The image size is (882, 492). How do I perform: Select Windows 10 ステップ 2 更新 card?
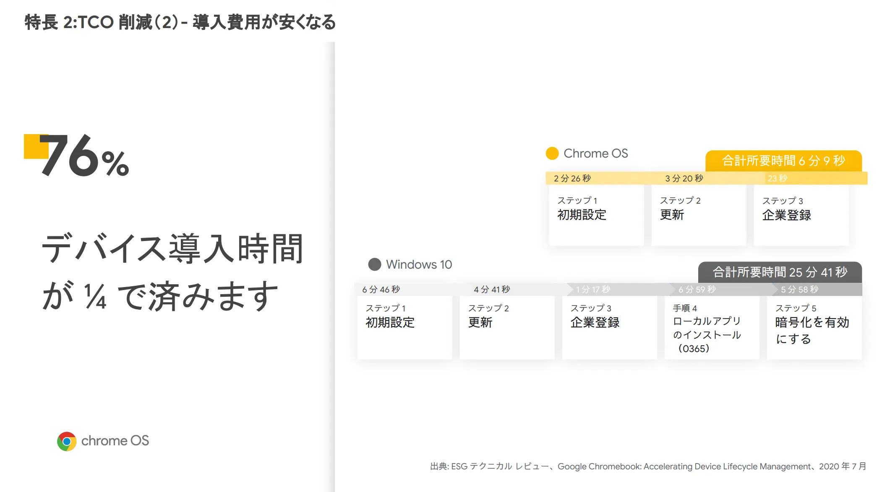(507, 328)
